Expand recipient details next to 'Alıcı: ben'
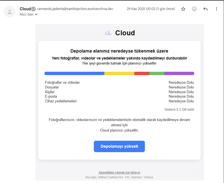Image resolution: width=224 pixels, height=183 pixels. (36, 14)
